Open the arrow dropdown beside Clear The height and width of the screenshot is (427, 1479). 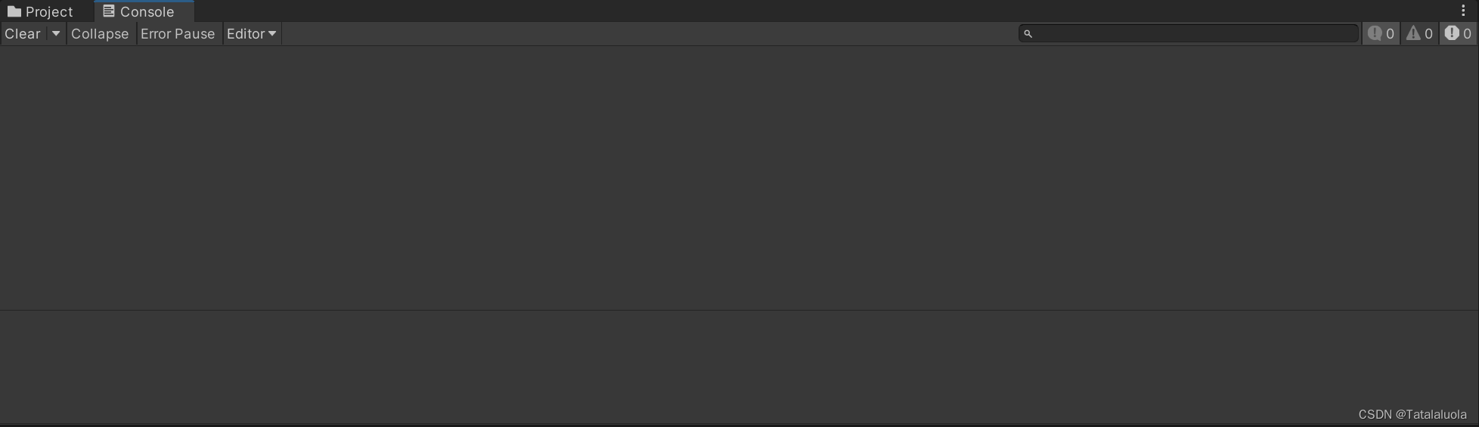[x=56, y=34]
